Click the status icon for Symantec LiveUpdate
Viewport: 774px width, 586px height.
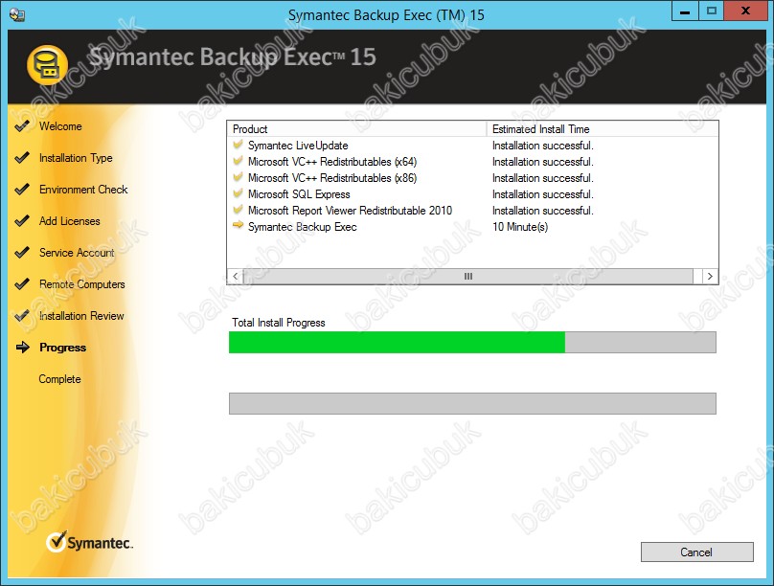(x=238, y=145)
